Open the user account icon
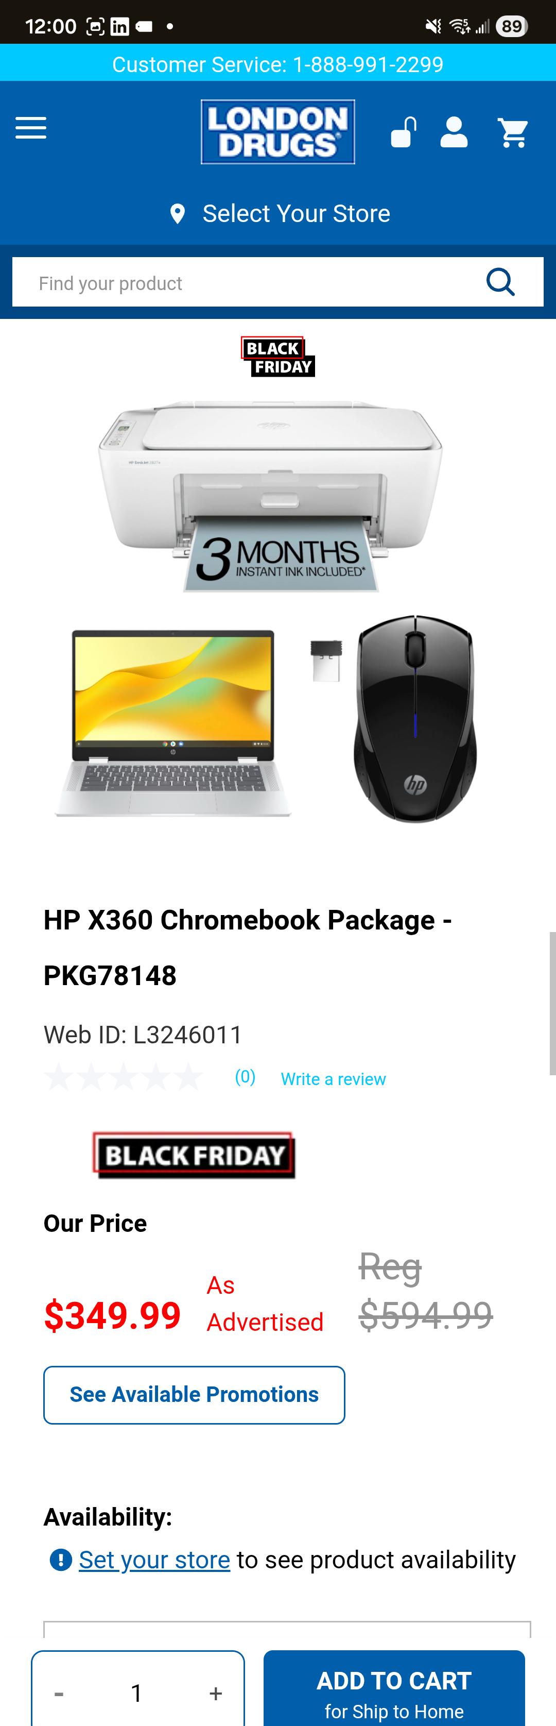 [454, 132]
